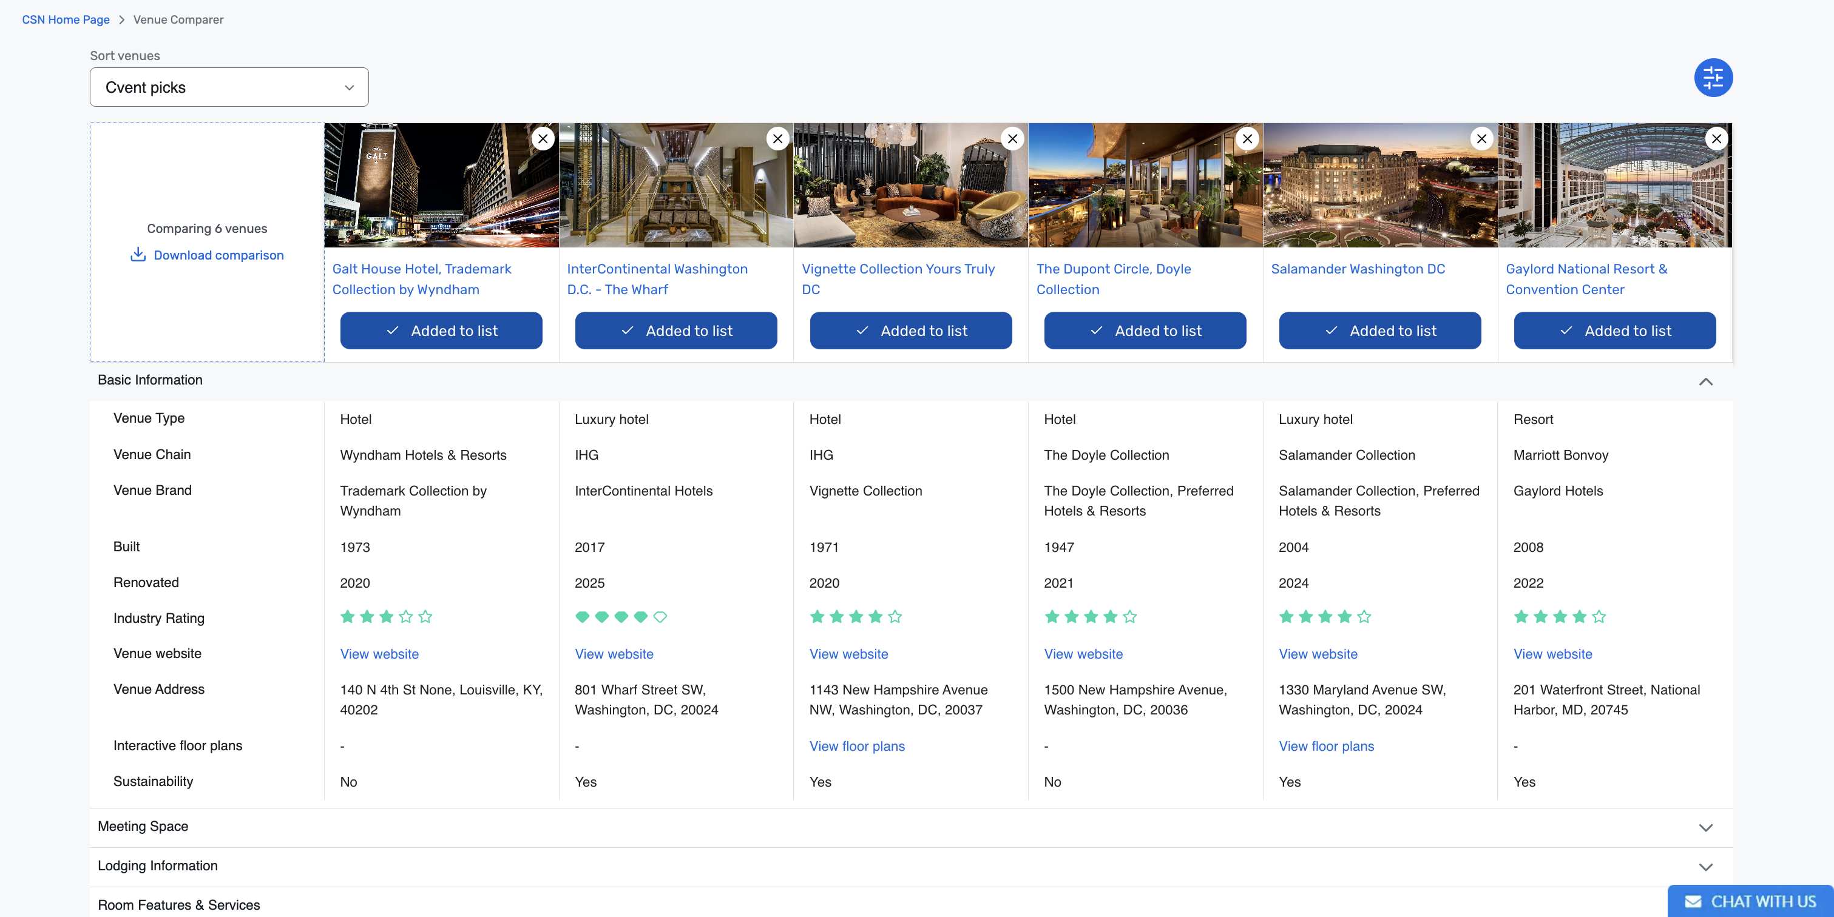Screen dimensions: 1834x917
Task: Remove Galt House Hotel from comparison
Action: click(x=543, y=139)
